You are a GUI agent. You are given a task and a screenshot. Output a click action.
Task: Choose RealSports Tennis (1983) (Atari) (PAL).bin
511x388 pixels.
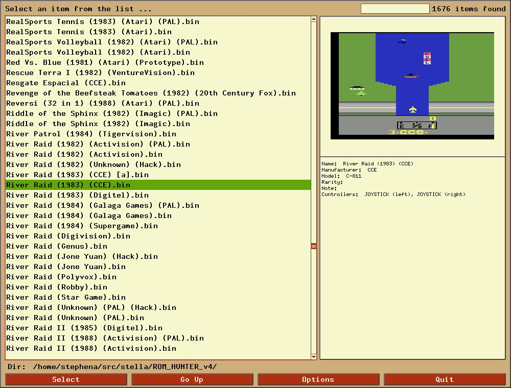point(103,21)
